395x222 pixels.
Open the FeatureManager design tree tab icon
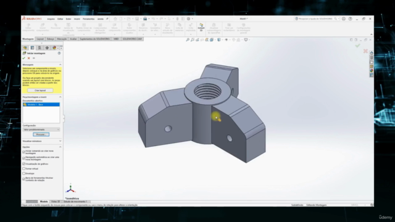(x=25, y=48)
